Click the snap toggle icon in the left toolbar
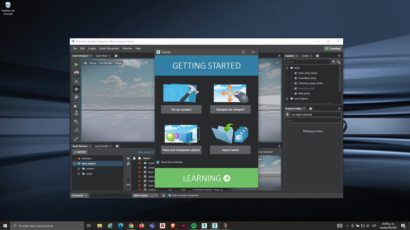Viewport: 410px width, 230px height. [76, 122]
